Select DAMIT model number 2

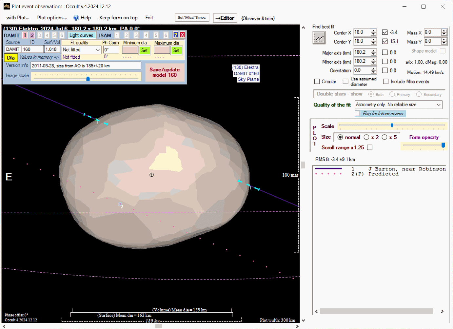coord(32,35)
